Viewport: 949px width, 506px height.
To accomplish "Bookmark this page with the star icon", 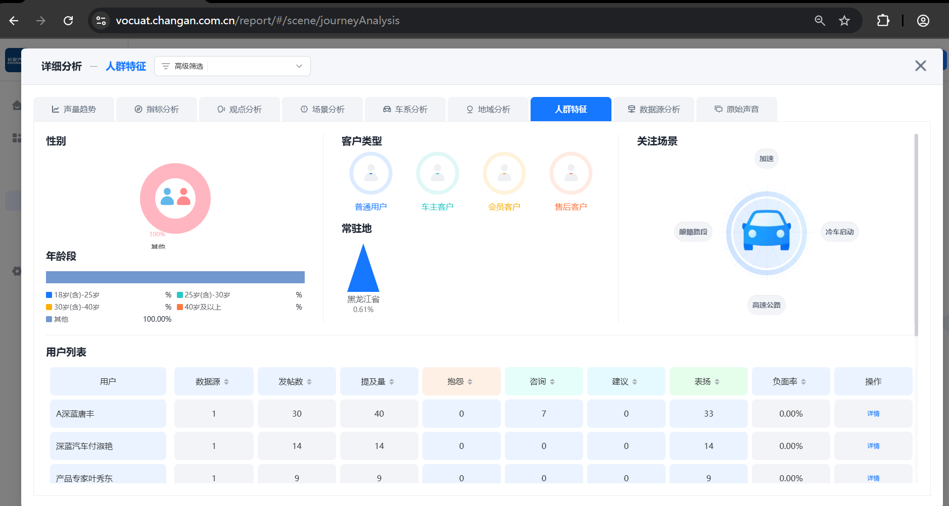I will (844, 21).
